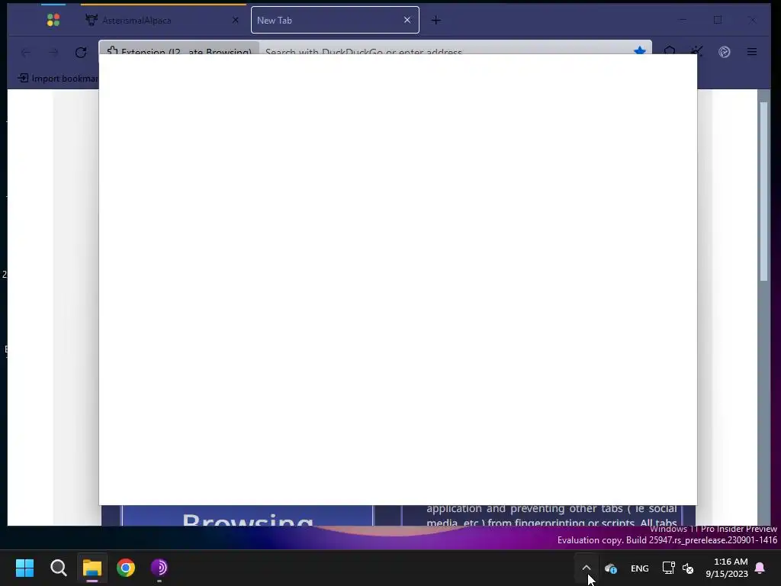Image resolution: width=781 pixels, height=586 pixels.
Task: Click the blue bookmark star
Action: coord(640,50)
